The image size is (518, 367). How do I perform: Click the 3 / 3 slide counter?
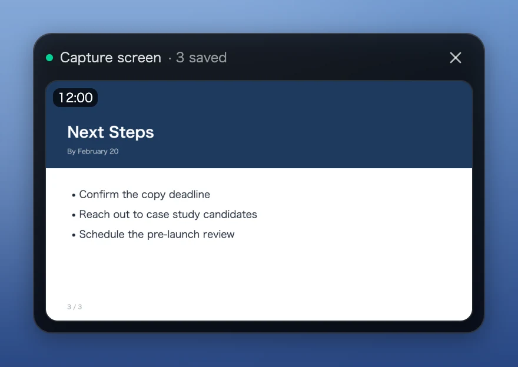(x=74, y=307)
